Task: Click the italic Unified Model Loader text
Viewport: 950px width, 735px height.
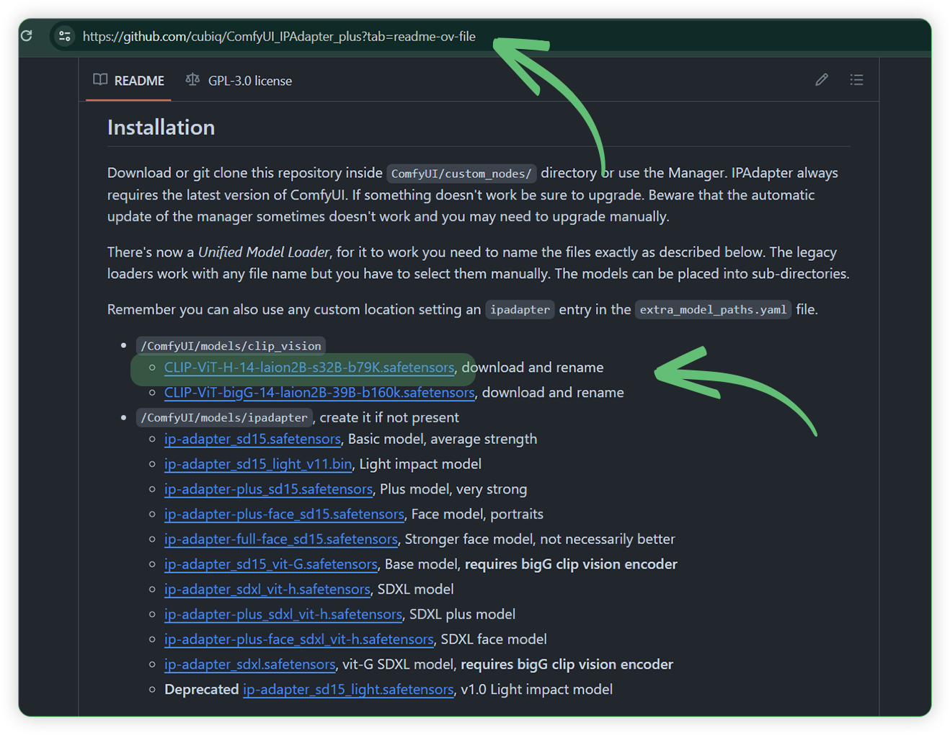Action: click(x=264, y=252)
